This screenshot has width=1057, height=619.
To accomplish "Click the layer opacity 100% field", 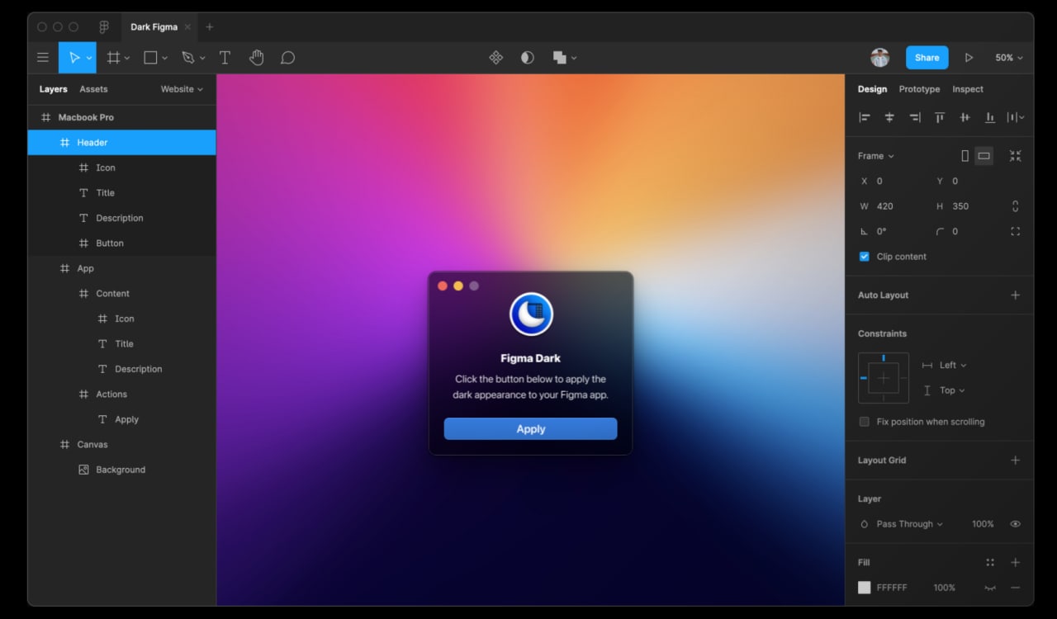I will pos(983,524).
